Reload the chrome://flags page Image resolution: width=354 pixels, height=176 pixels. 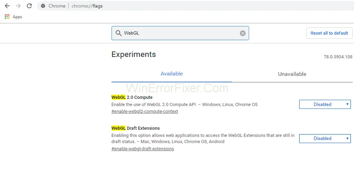(29, 6)
